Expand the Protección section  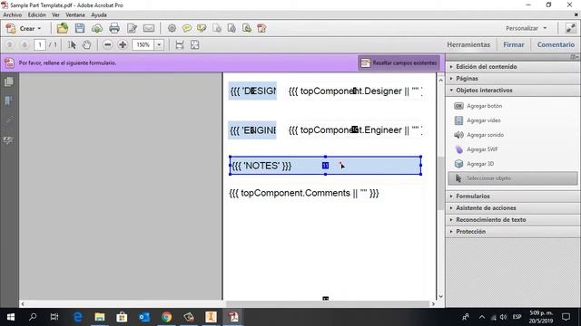(513, 232)
